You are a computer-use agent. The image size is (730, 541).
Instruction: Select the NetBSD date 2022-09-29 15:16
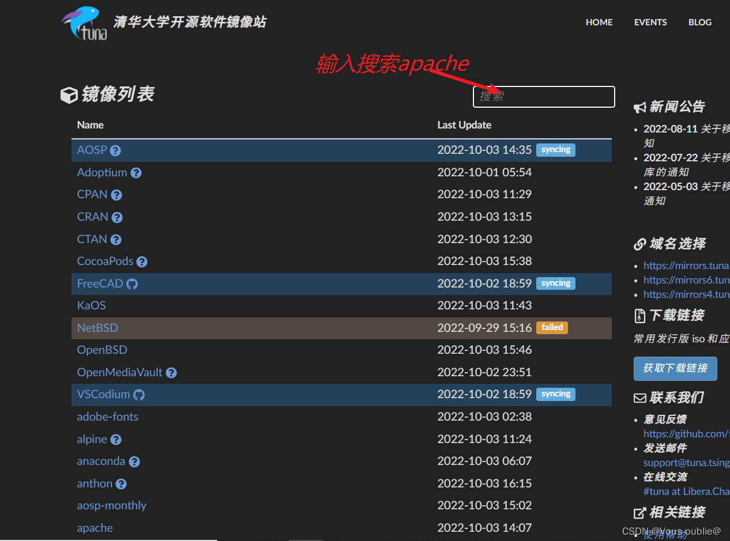484,328
